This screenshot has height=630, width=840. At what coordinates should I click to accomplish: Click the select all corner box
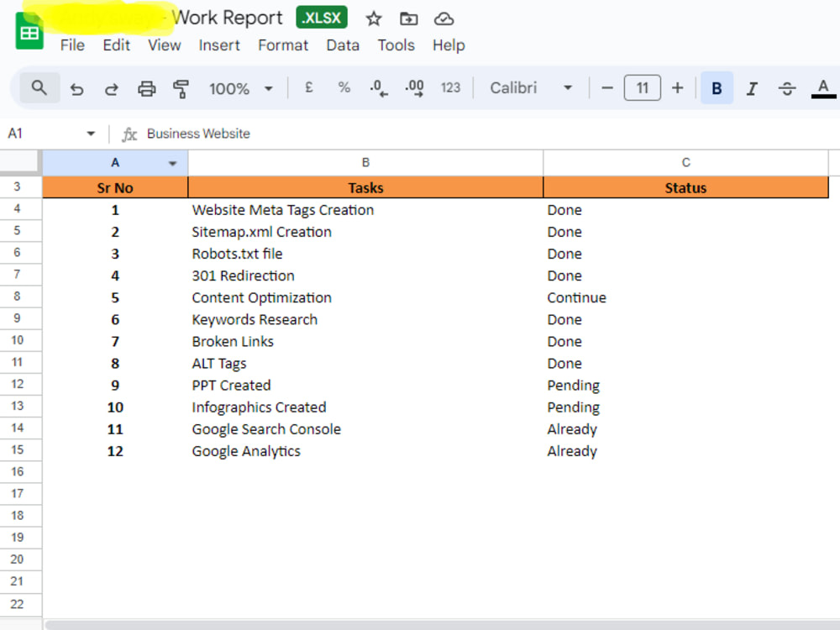20,163
